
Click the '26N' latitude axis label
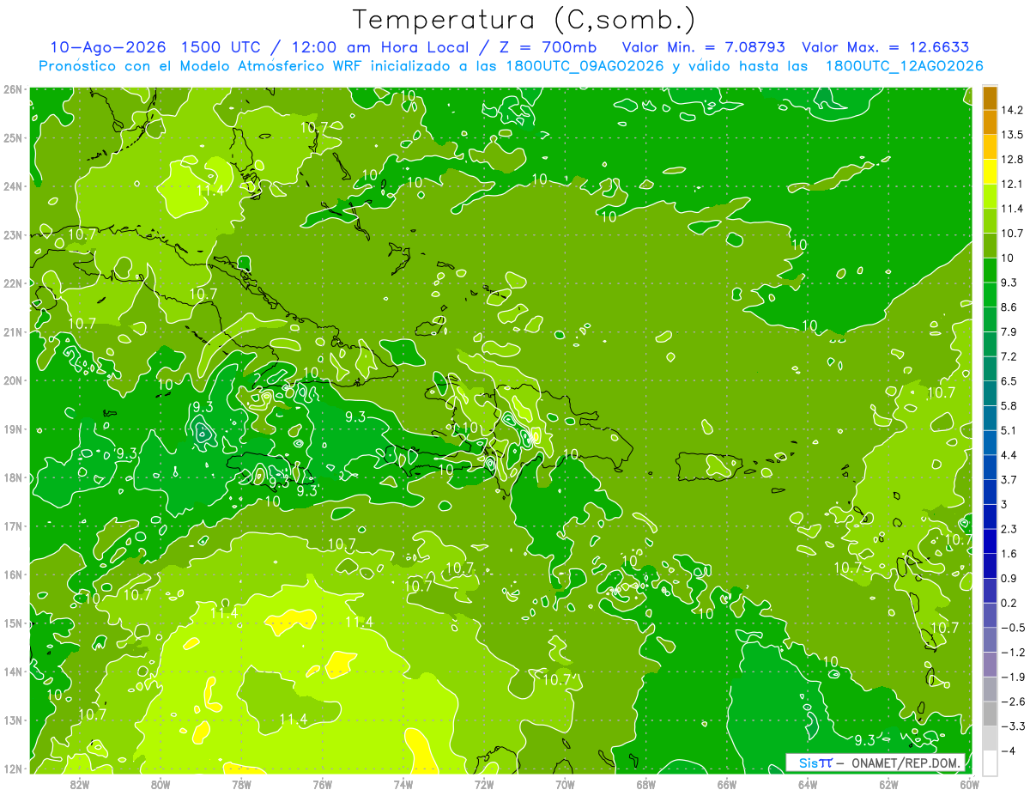(x=12, y=89)
